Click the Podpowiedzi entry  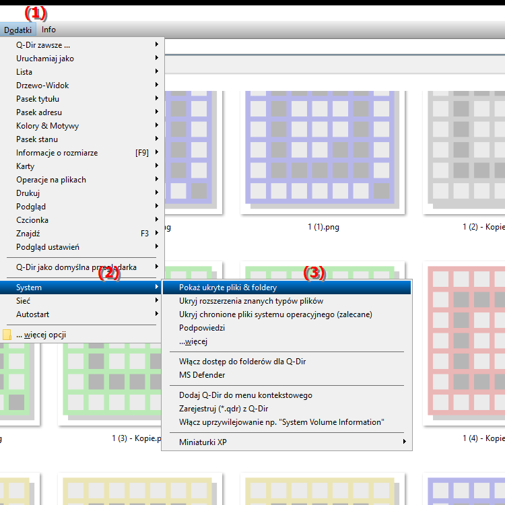287,328
